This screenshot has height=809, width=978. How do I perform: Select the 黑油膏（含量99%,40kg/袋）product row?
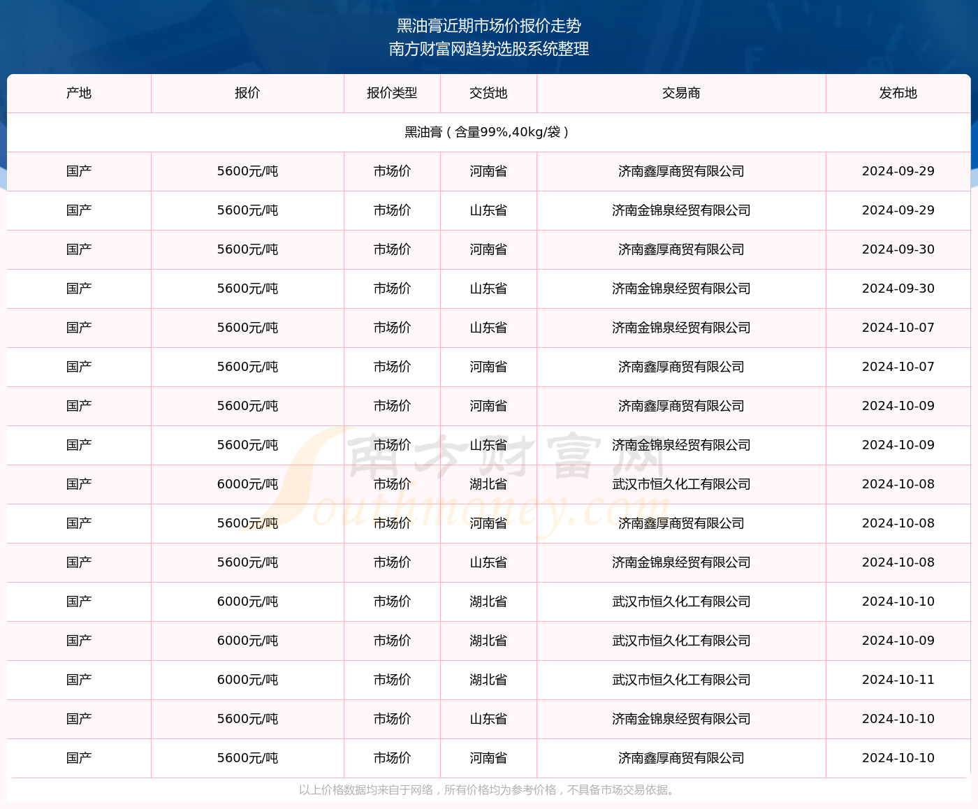point(488,132)
